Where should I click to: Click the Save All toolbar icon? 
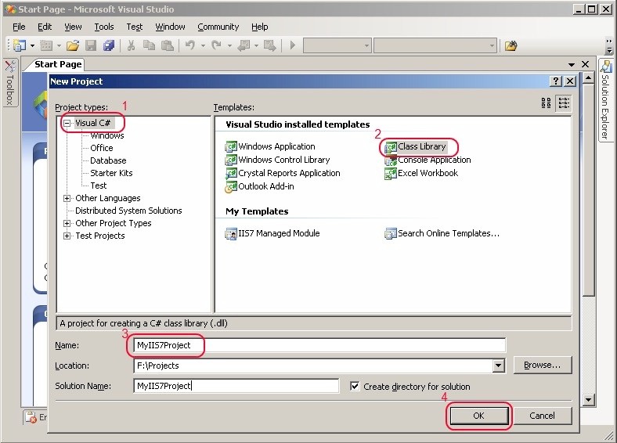click(x=109, y=45)
